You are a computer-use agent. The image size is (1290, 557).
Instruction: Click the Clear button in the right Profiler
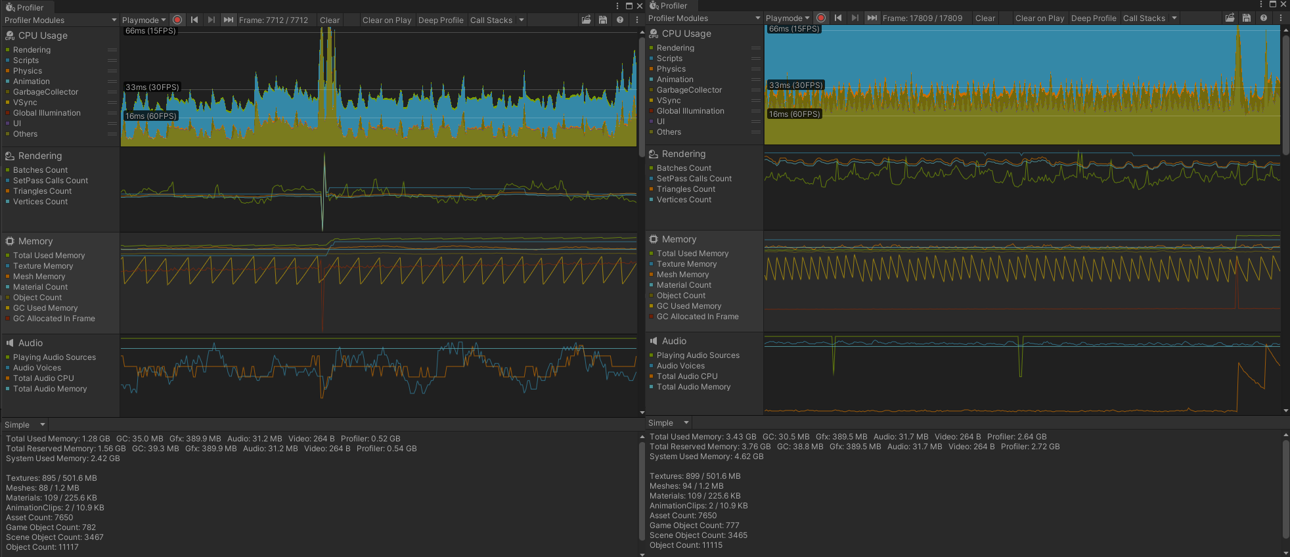tap(985, 18)
